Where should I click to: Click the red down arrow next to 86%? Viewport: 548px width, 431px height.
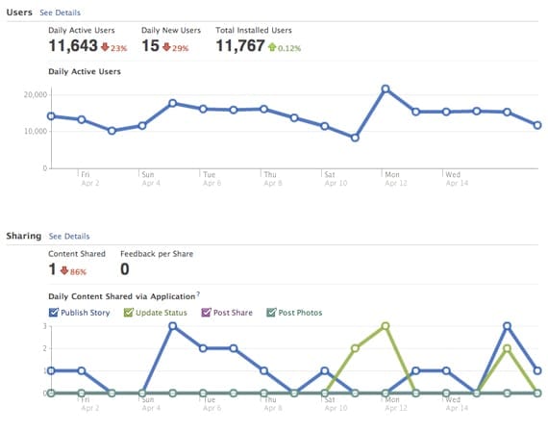(64, 270)
